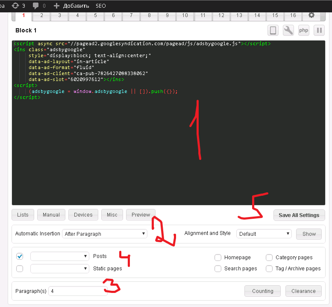Switch to block tab 6
The width and height of the screenshot is (332, 307).
point(113,15)
